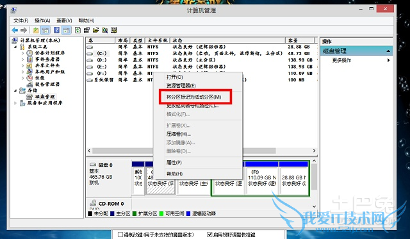The width and height of the screenshot is (410, 239).
Task: Collapse the 系统工具 tree node
Action: coord(15,47)
